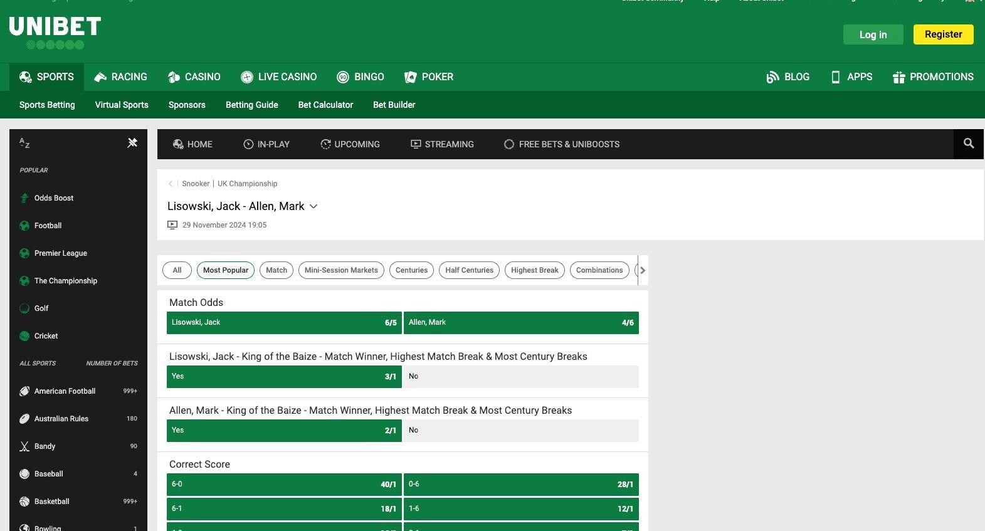
Task: Click the Cricket icon
Action: [24, 336]
